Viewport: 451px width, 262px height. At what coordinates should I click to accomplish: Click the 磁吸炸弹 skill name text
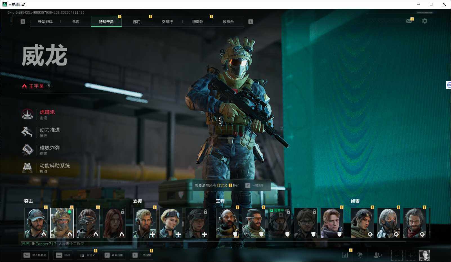[x=50, y=148]
